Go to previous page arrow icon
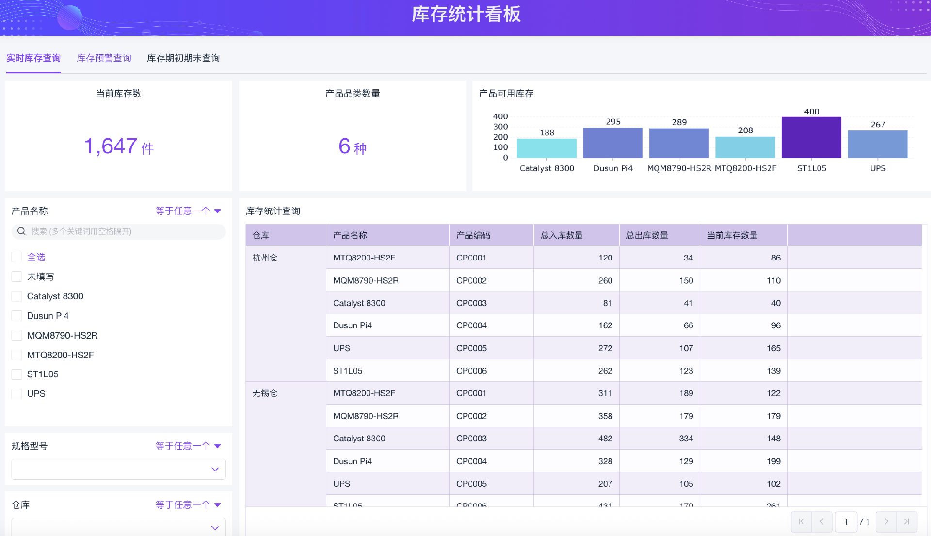 point(822,521)
